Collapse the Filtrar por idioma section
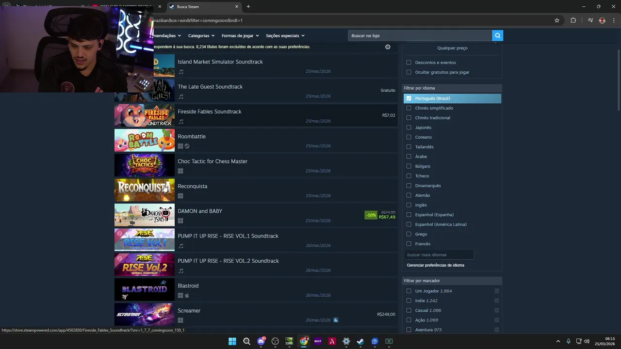 [x=452, y=88]
